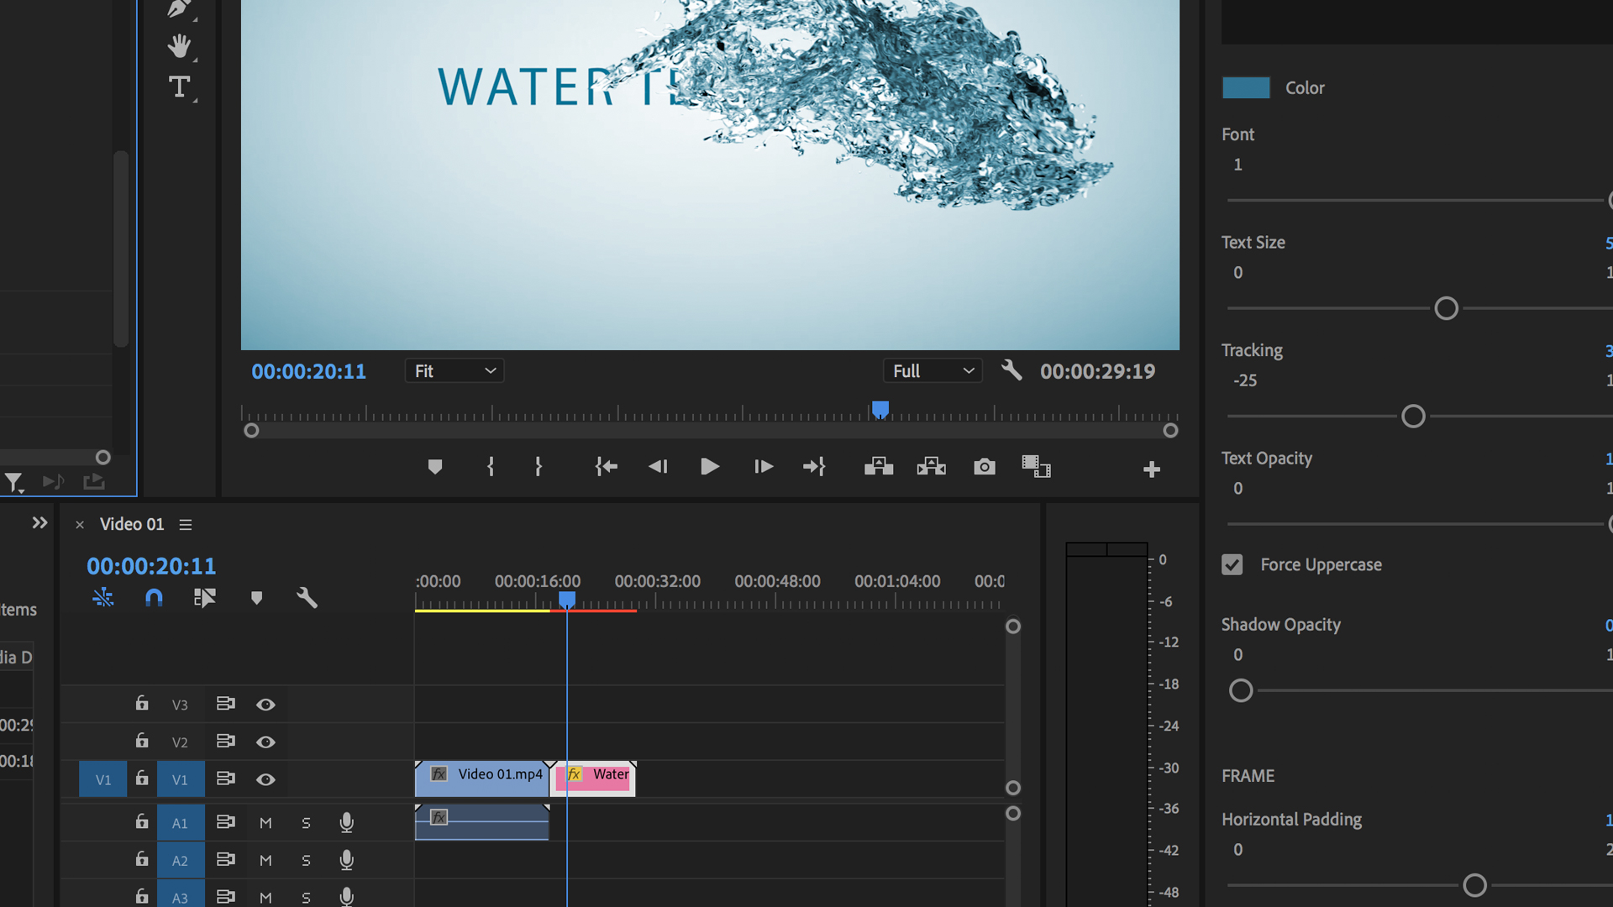Viewport: 1613px width, 907px height.
Task: Open timeline display settings wrench
Action: pyautogui.click(x=307, y=598)
